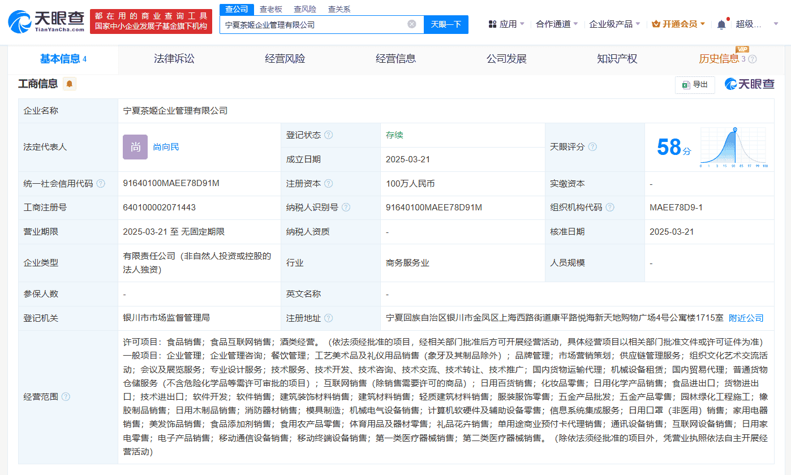Click the help icon beside 登记状态
Viewport: 791px width, 475px height.
pos(329,135)
